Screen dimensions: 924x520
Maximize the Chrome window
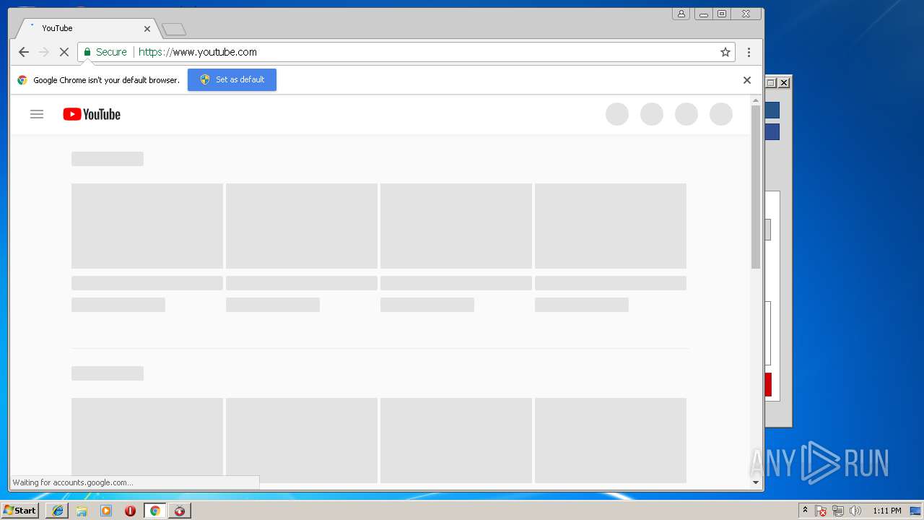[722, 14]
